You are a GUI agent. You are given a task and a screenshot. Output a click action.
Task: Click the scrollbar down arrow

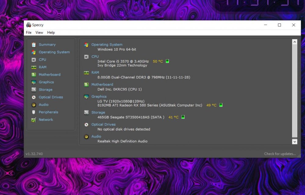coord(295,142)
